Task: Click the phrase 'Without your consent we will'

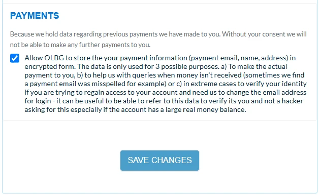Action: [264, 34]
